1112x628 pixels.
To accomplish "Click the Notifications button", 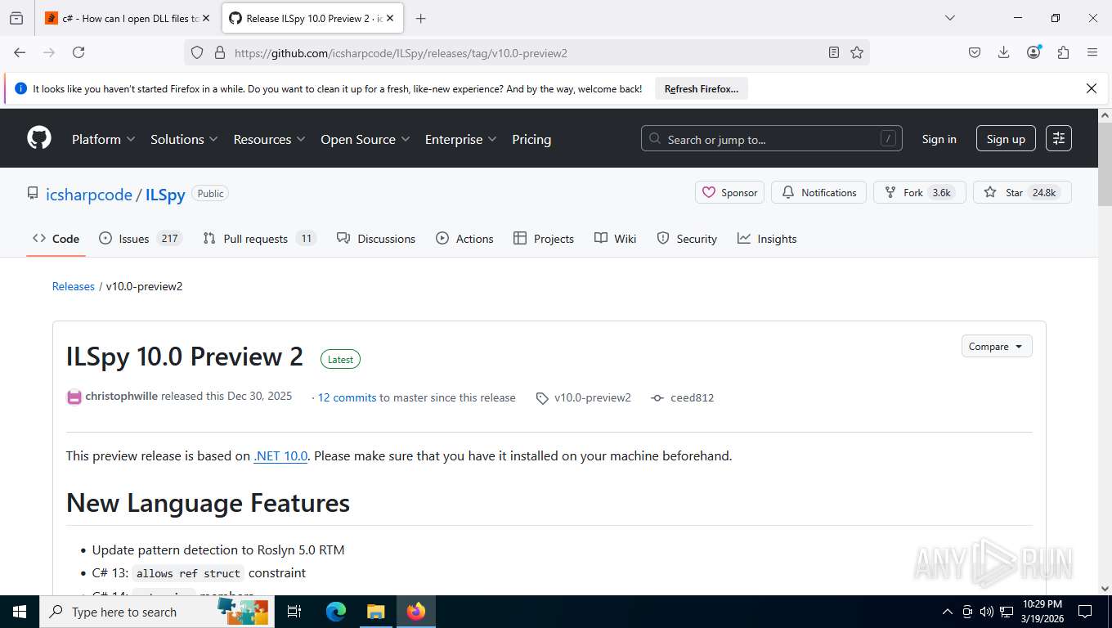I will click(818, 192).
